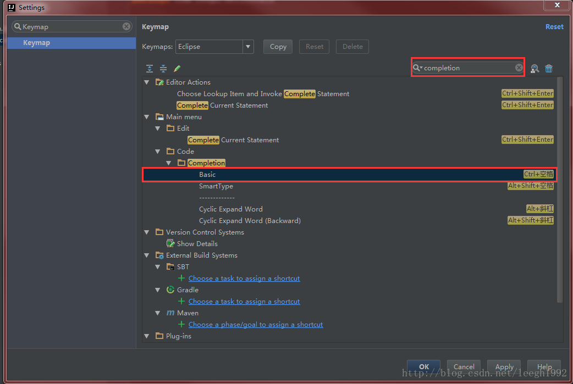
Task: Select 'Choose Lookup Item and Invoke Complete Statement'
Action: point(349,94)
